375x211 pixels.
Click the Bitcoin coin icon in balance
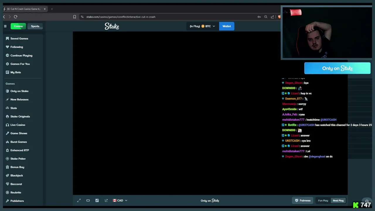click(203, 26)
